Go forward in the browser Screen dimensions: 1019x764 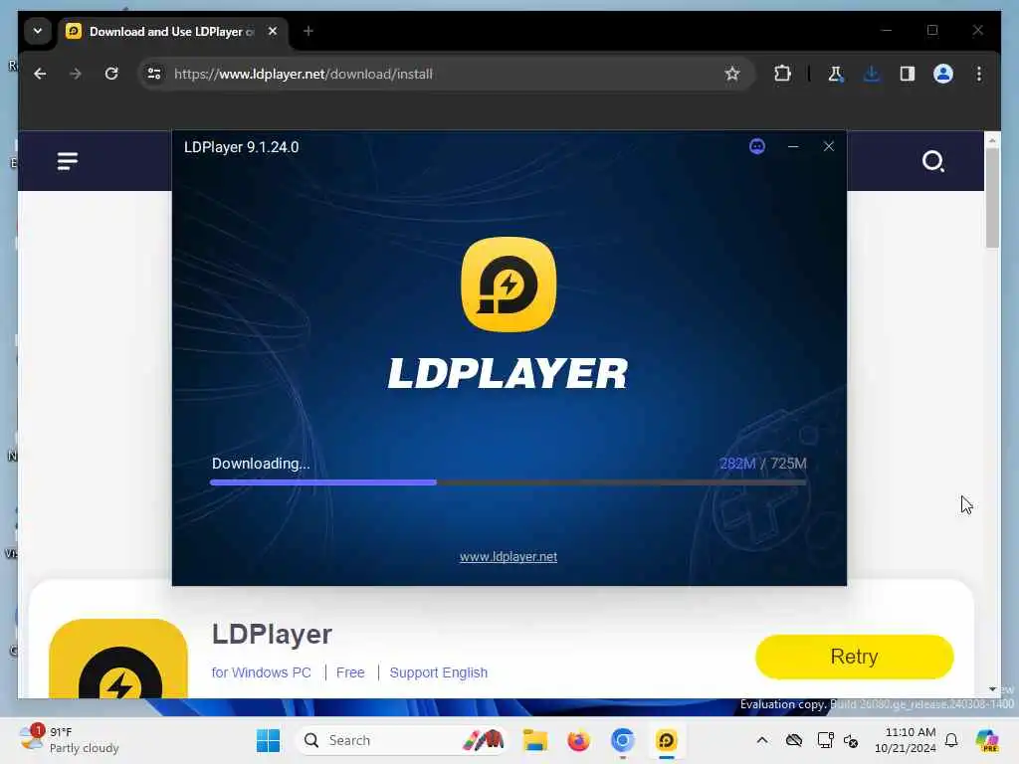(76, 74)
